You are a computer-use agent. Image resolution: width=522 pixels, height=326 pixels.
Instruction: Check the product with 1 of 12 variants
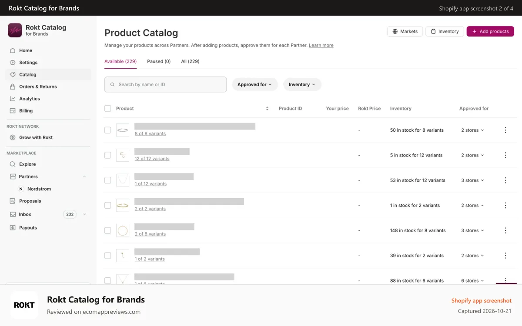coord(108,180)
